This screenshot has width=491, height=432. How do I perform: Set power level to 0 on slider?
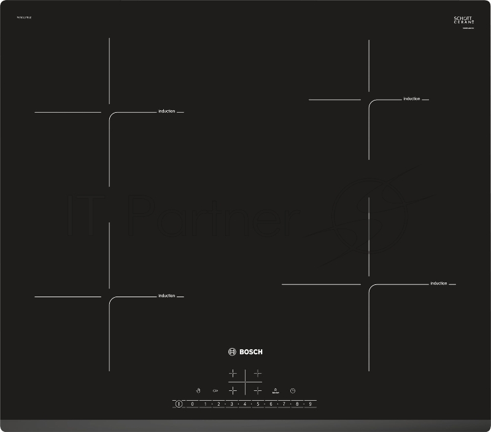pos(192,404)
